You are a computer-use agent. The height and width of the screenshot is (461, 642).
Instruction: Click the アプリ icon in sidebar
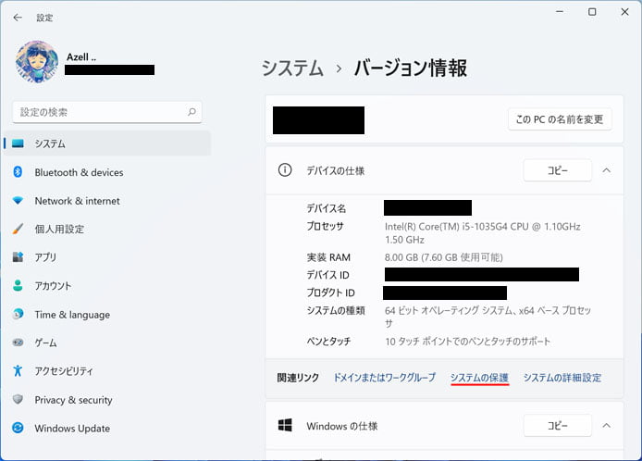pos(18,257)
